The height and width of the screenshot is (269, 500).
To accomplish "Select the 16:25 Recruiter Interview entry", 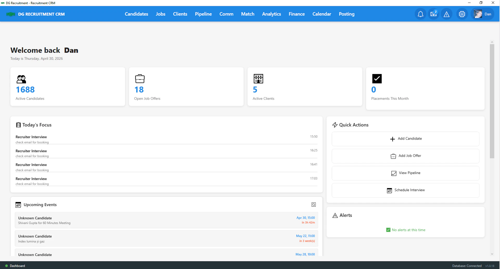I will (x=166, y=153).
